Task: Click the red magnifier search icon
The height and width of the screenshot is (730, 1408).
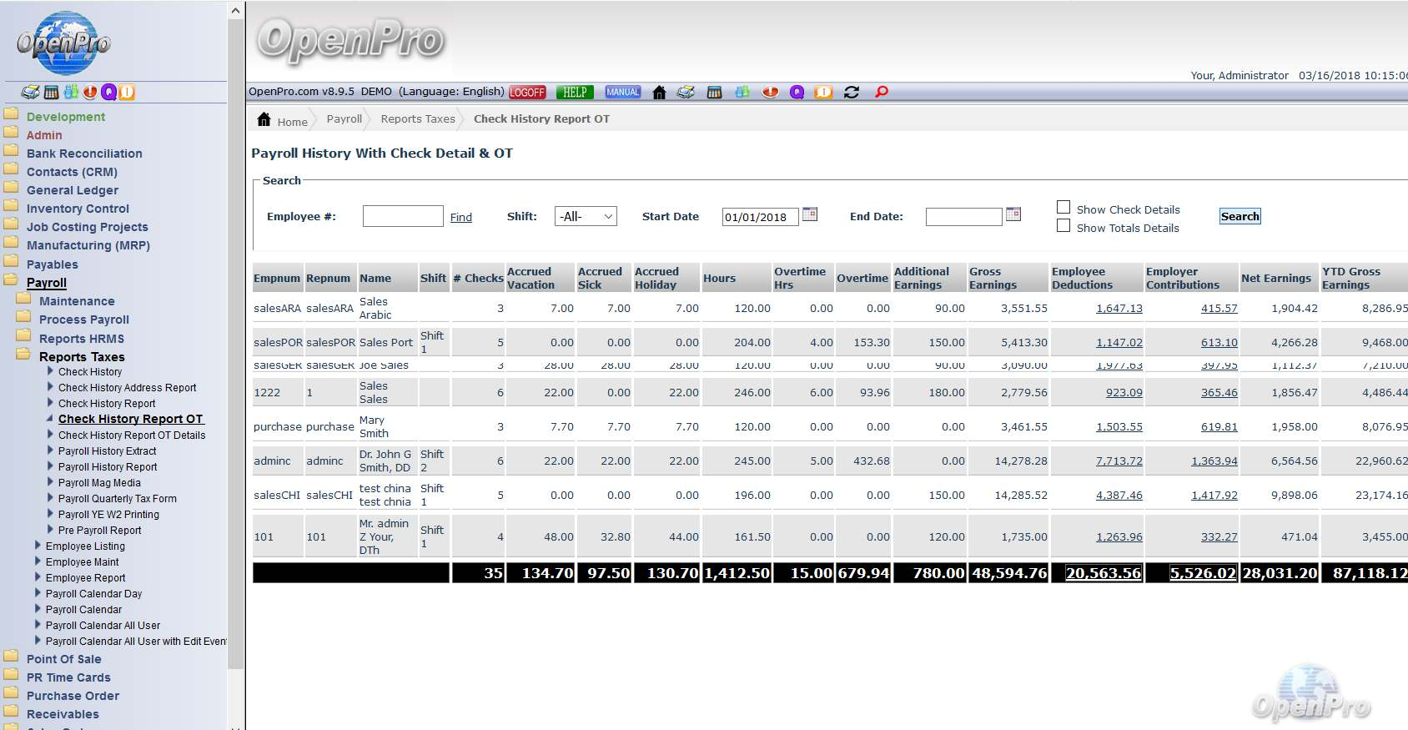Action: click(881, 92)
